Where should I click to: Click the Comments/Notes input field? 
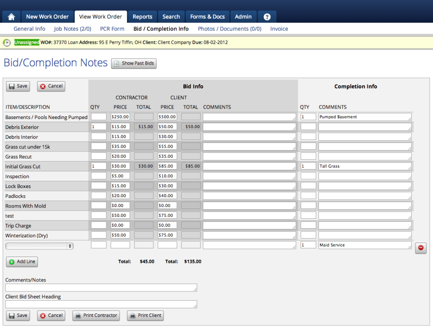pos(101,287)
